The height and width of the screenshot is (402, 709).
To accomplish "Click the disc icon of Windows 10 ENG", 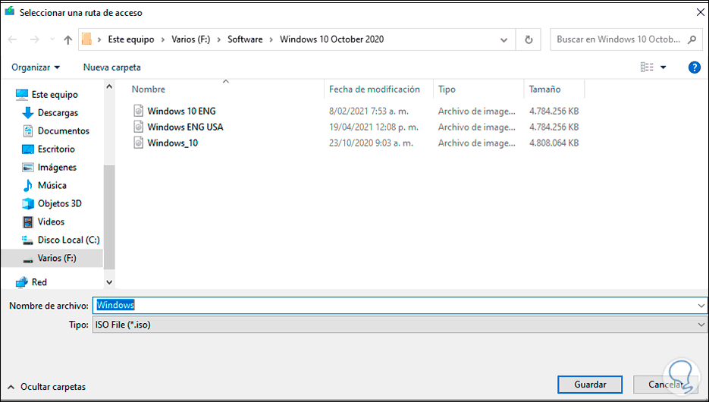I will tap(138, 111).
